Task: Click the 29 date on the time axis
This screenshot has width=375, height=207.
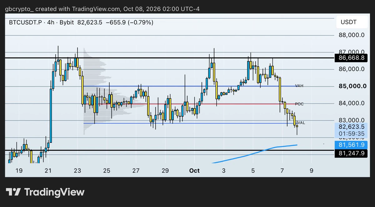Action: (165, 170)
